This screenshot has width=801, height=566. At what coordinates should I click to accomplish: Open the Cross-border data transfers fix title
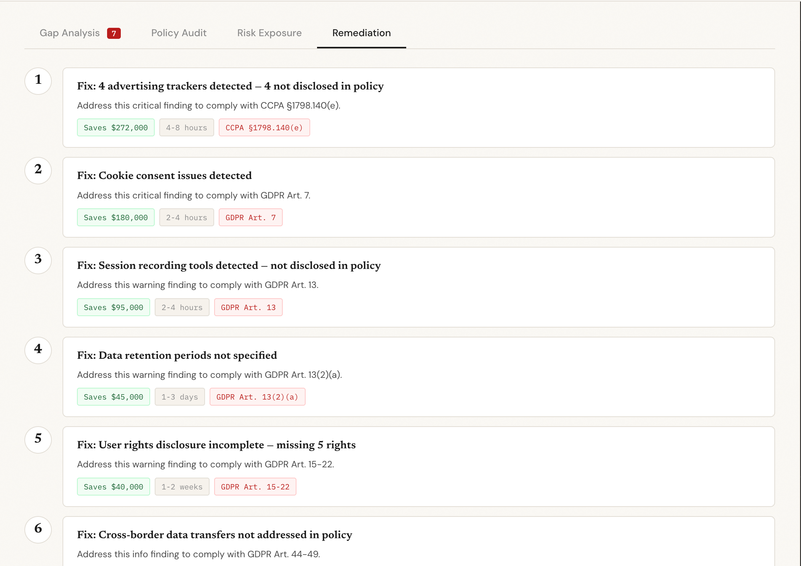click(x=215, y=535)
